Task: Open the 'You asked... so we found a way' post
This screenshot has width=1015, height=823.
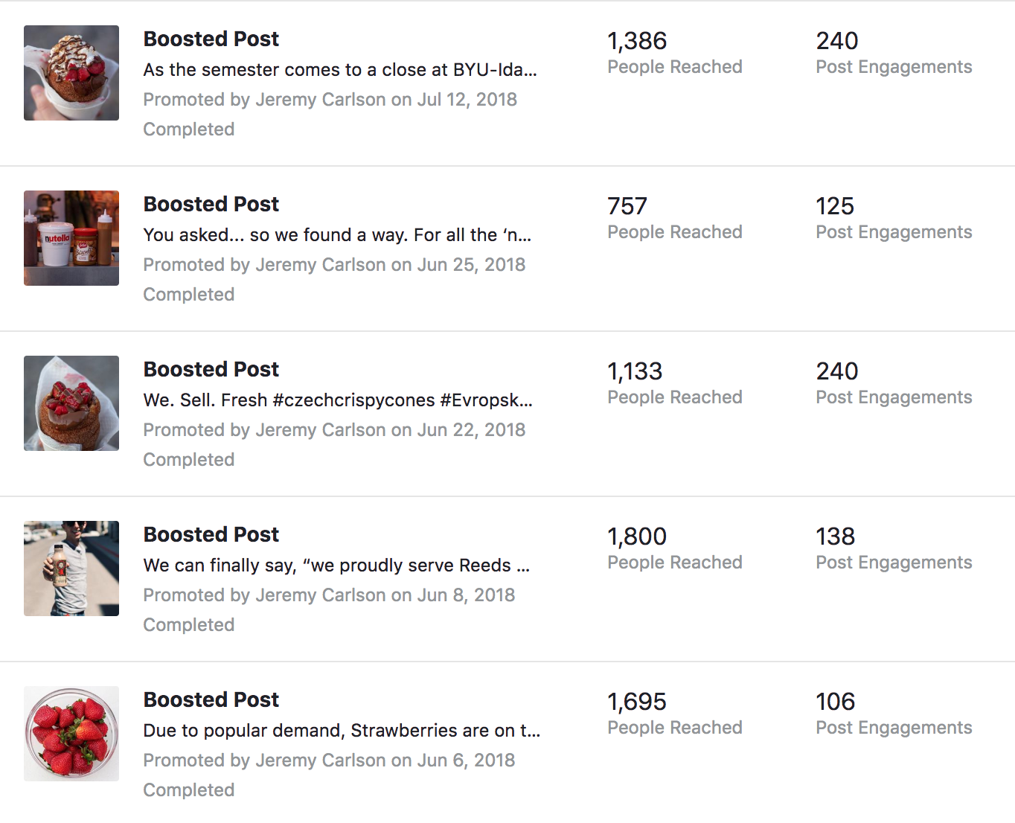Action: pos(337,235)
